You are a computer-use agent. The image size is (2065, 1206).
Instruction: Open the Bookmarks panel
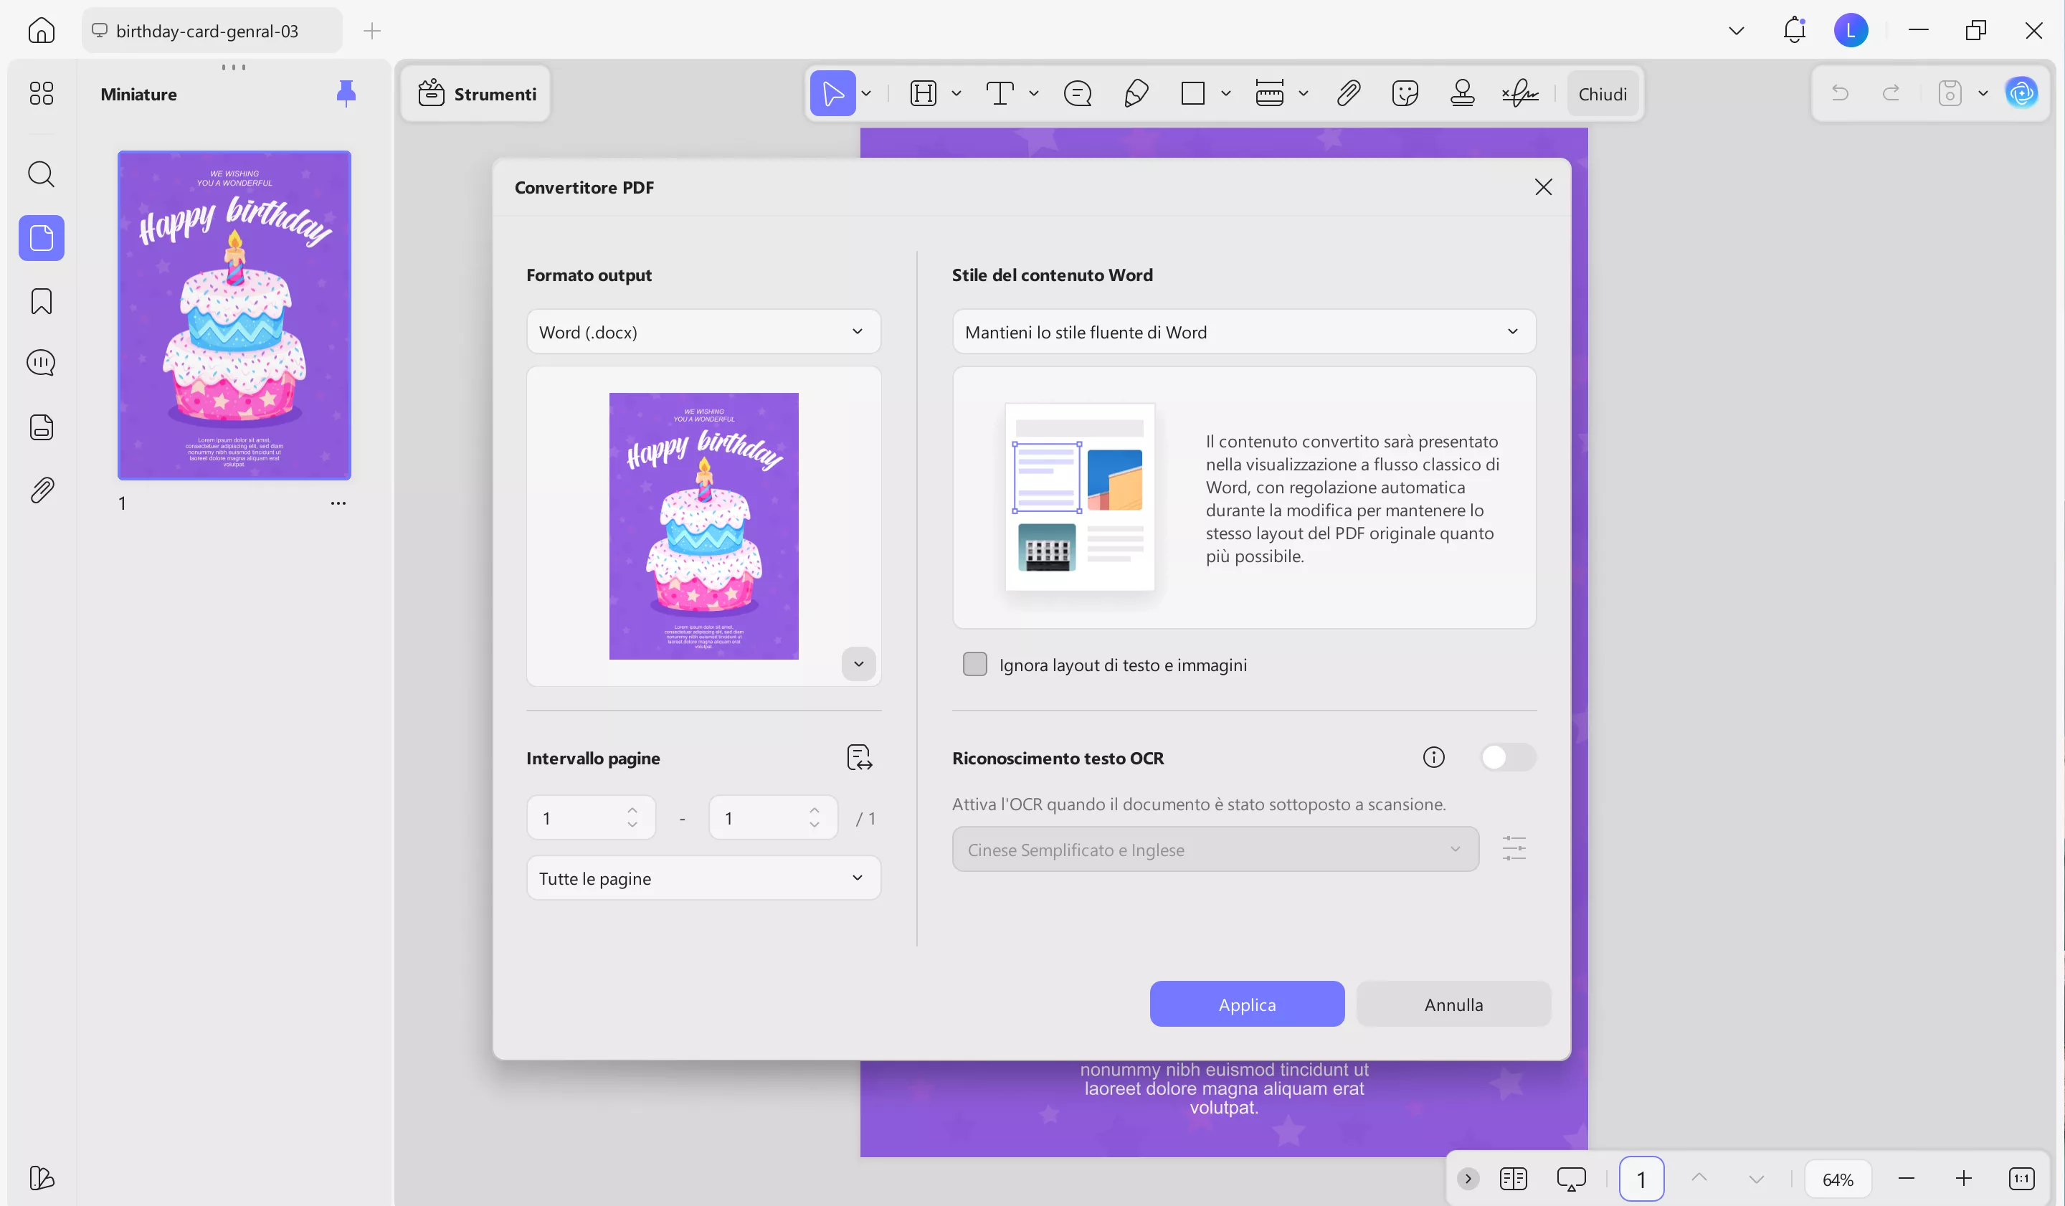pyautogui.click(x=41, y=301)
